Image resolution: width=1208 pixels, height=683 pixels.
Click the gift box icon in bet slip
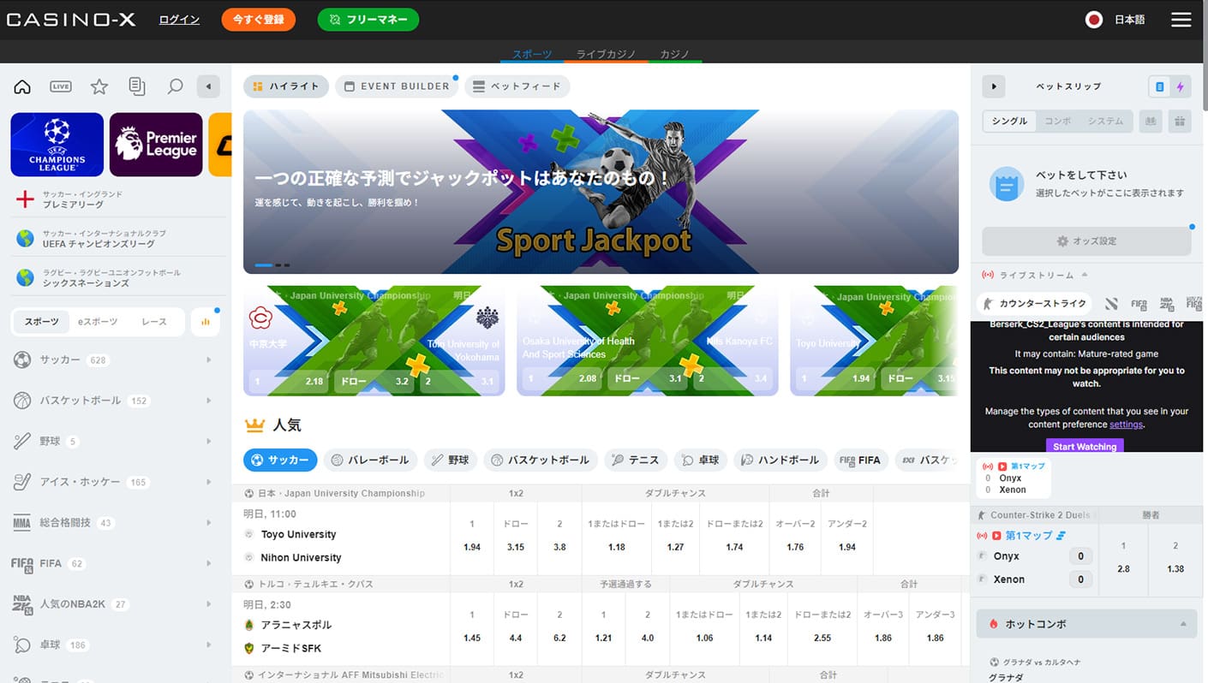coord(1180,122)
